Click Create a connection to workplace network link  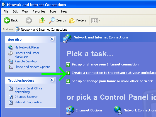[114, 73]
